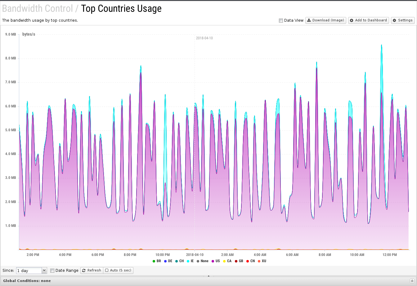The height and width of the screenshot is (286, 417).
Task: Toggle the DE blue legend dot
Action: point(165,261)
